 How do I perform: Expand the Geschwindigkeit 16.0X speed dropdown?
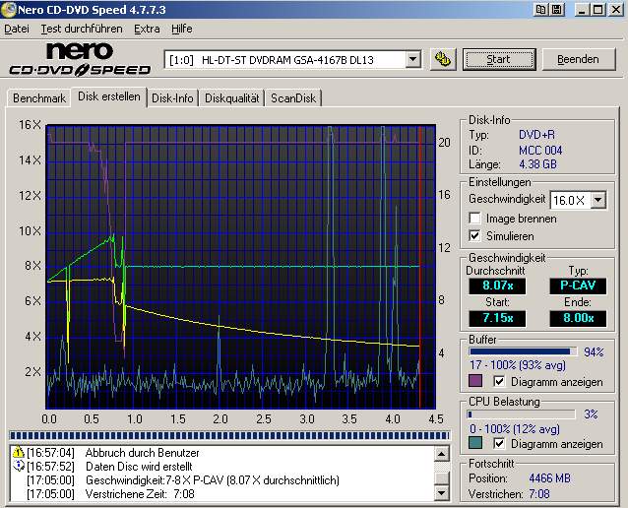coord(597,200)
